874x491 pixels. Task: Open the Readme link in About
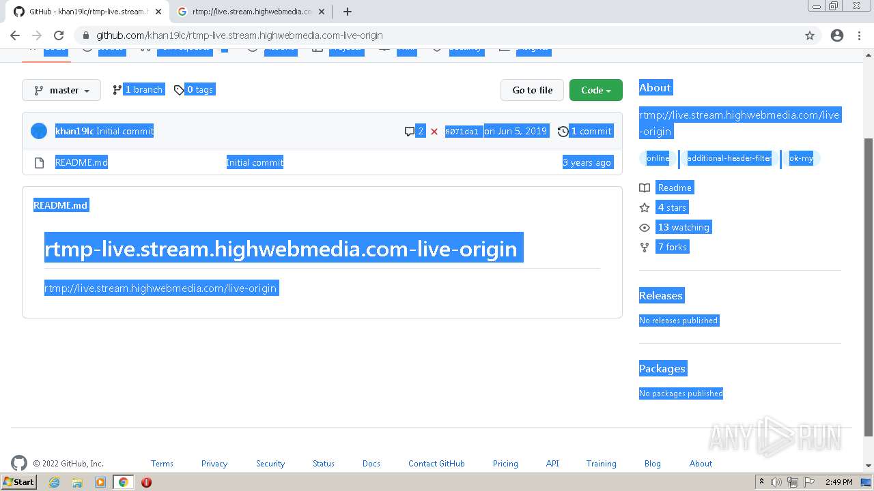(675, 188)
